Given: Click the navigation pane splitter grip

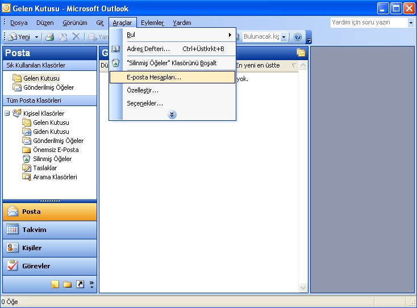Looking at the screenshot, I should (x=50, y=201).
